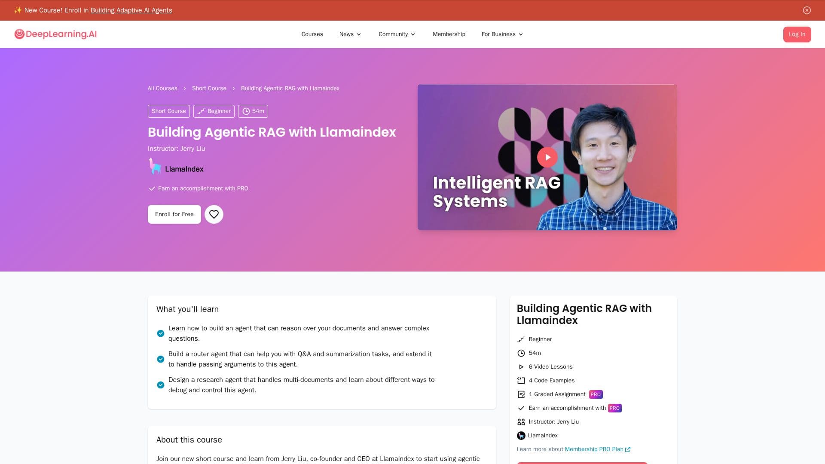Open the For Business dropdown

pyautogui.click(x=502, y=34)
